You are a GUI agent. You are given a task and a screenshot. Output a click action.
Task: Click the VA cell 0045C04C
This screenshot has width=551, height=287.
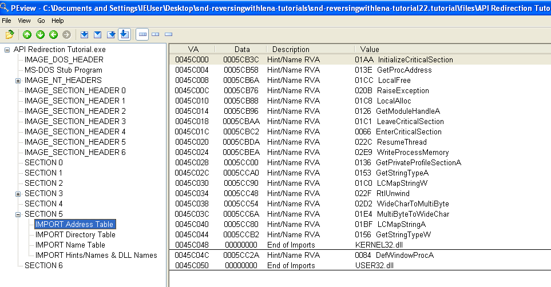point(192,255)
